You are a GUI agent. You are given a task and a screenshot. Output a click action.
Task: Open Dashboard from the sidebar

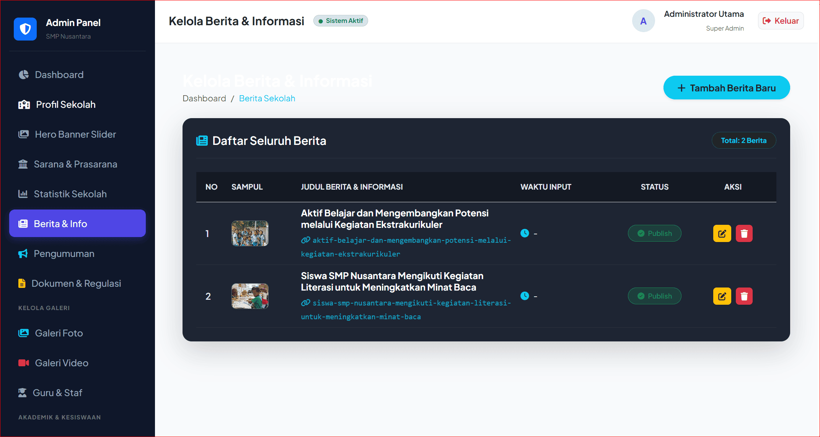[77, 75]
